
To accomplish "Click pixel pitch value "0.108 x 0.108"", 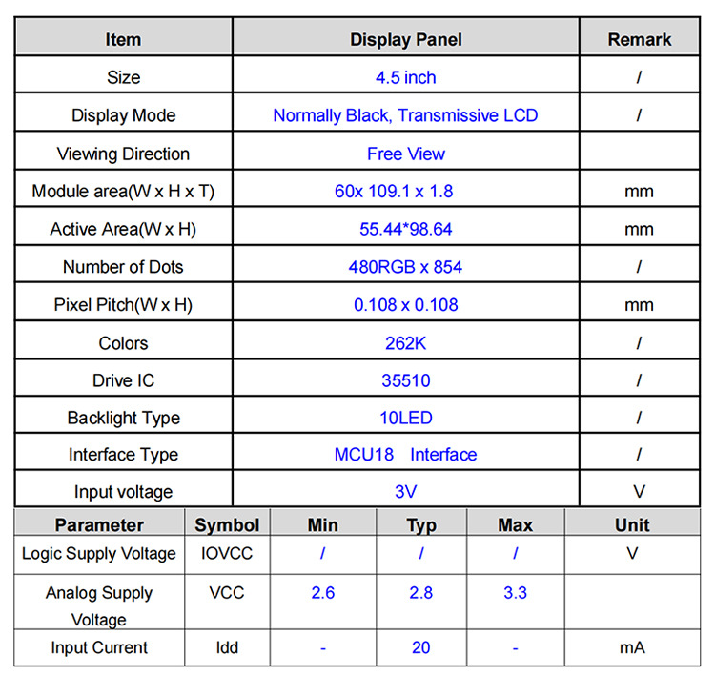I will tap(405, 305).
